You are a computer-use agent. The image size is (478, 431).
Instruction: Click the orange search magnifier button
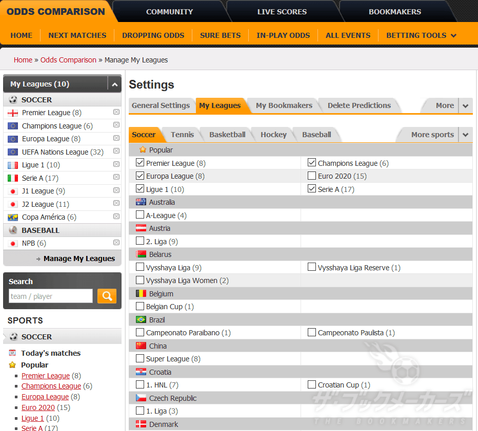(107, 296)
